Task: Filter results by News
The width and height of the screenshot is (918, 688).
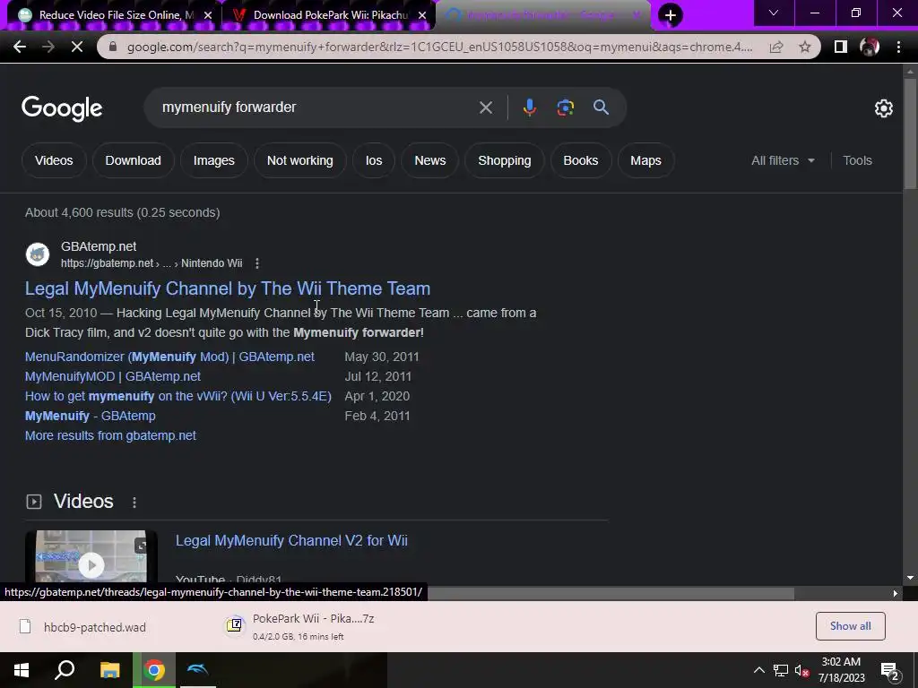Action: click(x=429, y=160)
